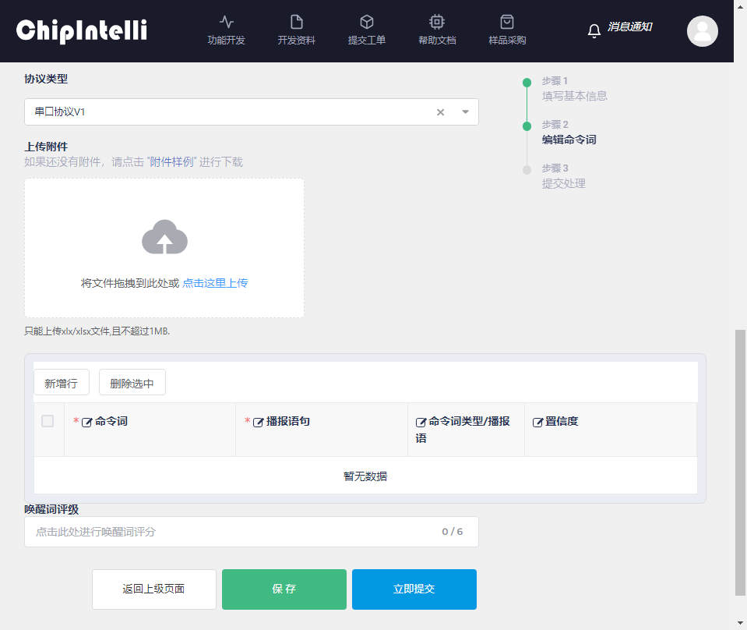Click the 唤醒词评级 input field
The image size is (747, 630).
(x=234, y=532)
